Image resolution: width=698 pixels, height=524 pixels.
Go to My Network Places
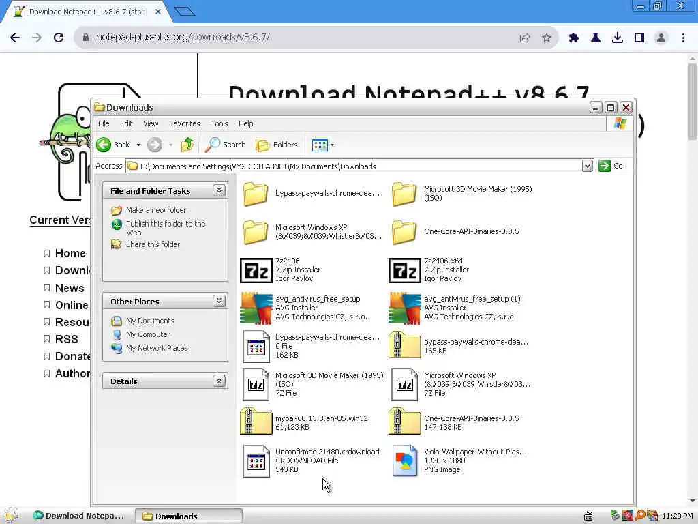157,348
